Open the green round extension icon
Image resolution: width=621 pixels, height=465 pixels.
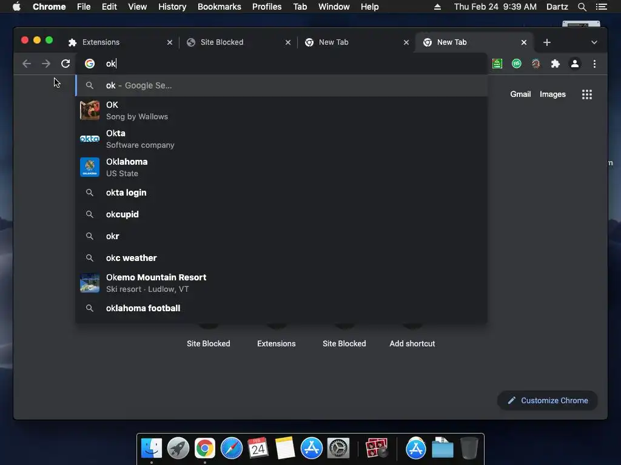pyautogui.click(x=517, y=64)
